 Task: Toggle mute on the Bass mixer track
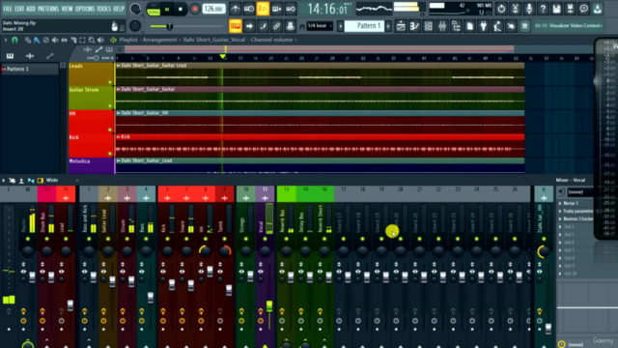[x=146, y=239]
